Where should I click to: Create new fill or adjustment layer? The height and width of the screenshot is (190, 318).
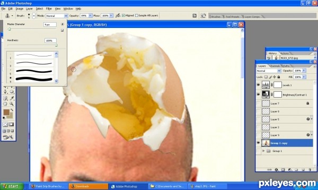(290, 170)
